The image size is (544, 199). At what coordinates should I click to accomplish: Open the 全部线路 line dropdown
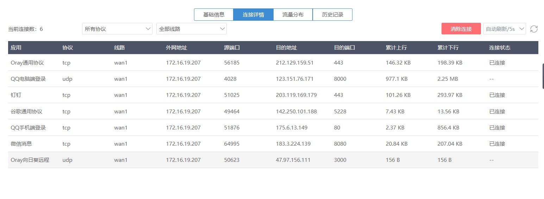192,29
